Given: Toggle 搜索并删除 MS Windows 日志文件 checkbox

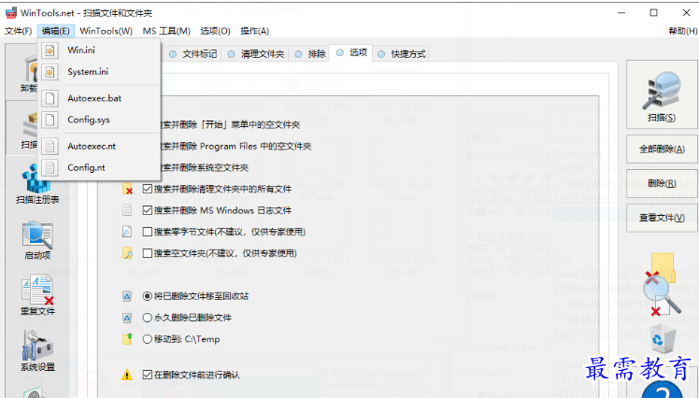Looking at the screenshot, I should pos(148,210).
